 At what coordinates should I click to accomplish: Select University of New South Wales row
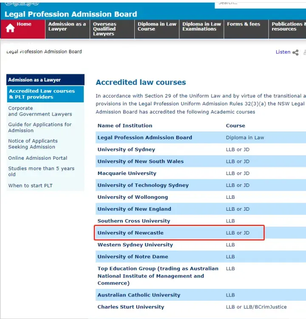(x=201, y=161)
